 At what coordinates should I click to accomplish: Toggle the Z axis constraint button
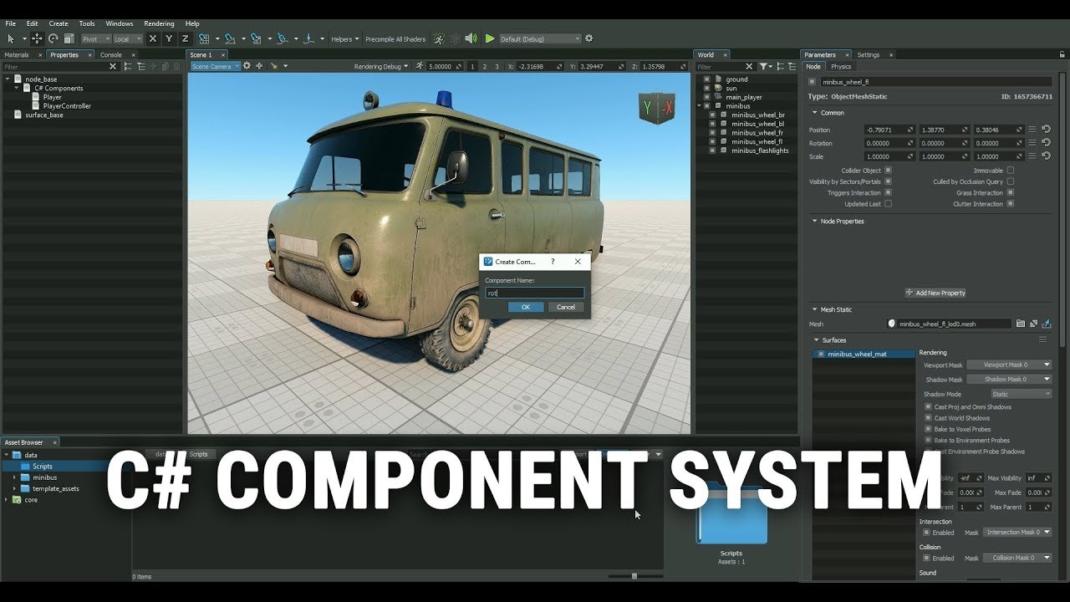(x=185, y=38)
